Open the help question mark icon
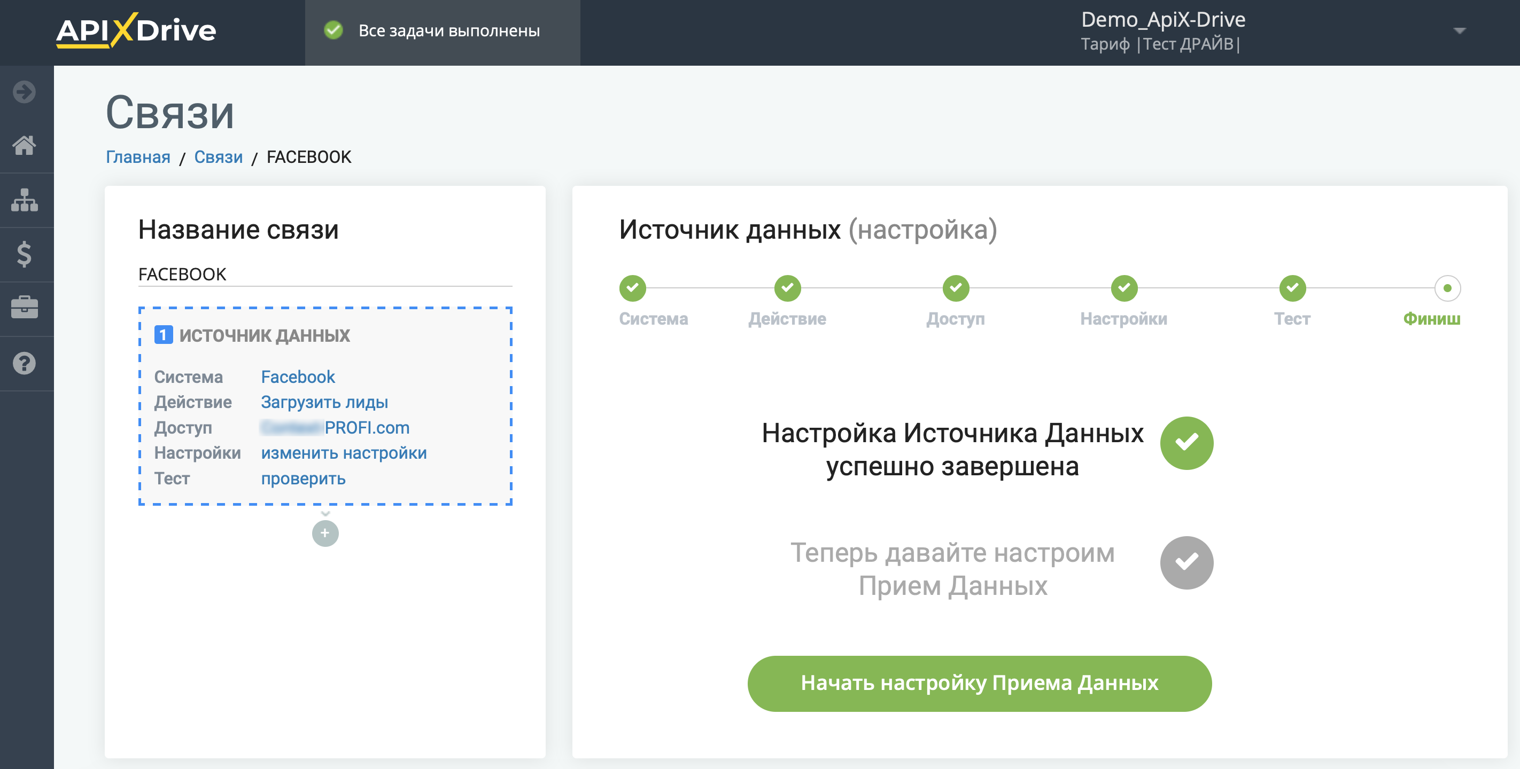The image size is (1520, 769). pos(24,363)
